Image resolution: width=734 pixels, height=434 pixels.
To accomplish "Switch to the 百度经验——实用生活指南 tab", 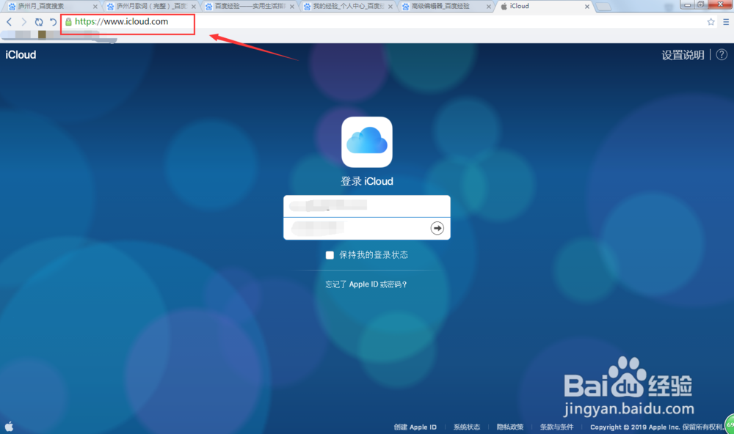I will click(x=249, y=7).
